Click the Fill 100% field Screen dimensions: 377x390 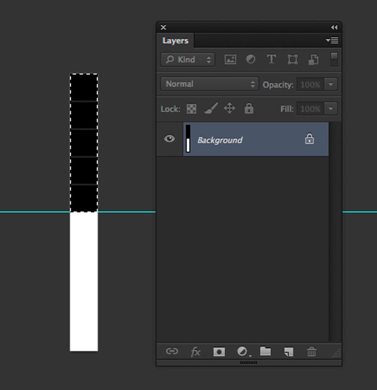tap(310, 109)
